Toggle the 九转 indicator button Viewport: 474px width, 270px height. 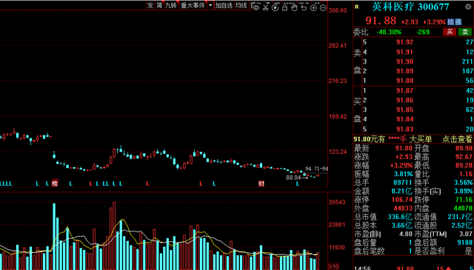coord(171,5)
